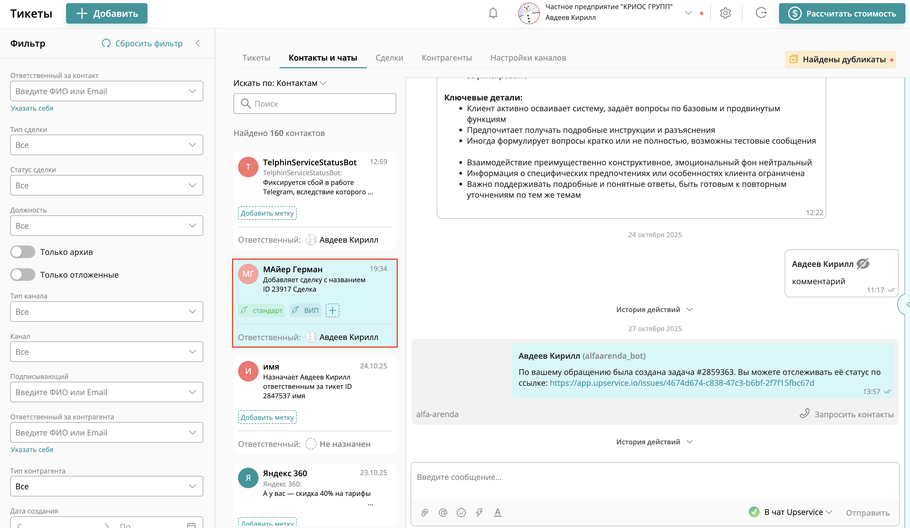Open the Тип сделки dropdown
Screen dimensions: 910x528
pos(106,145)
